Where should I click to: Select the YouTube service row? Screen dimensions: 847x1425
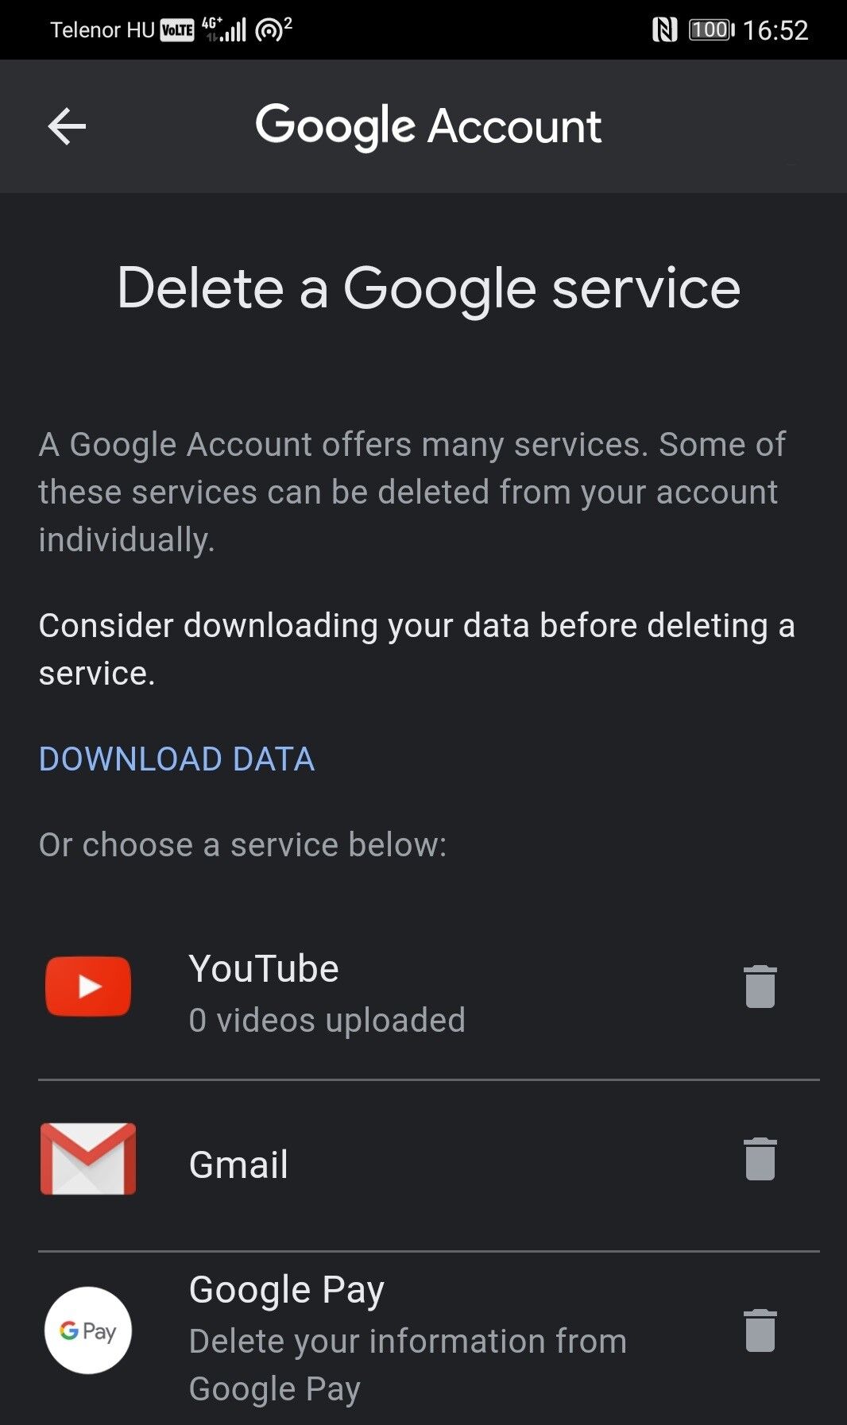point(429,993)
